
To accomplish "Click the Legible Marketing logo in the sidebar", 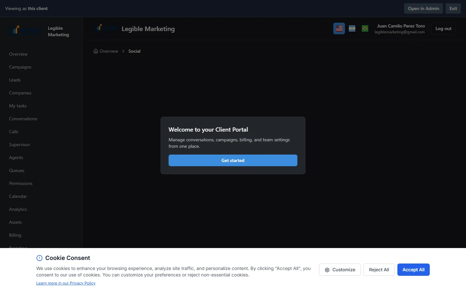I will coord(25,31).
